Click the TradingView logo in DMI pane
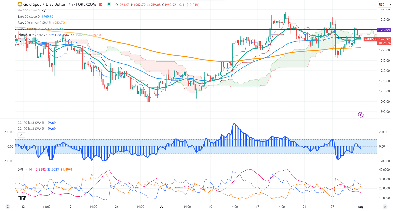This screenshot has width=393, height=211. click(x=22, y=198)
